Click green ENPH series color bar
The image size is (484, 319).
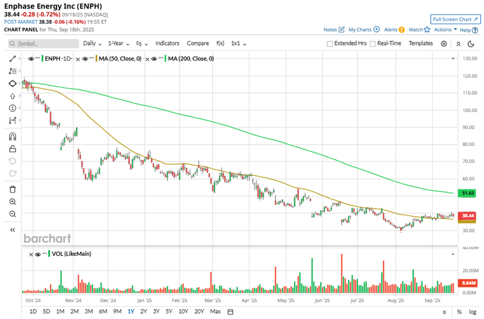click(x=42, y=58)
